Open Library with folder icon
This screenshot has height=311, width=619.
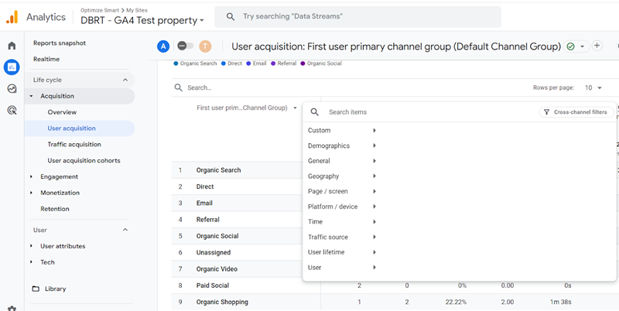(x=50, y=289)
